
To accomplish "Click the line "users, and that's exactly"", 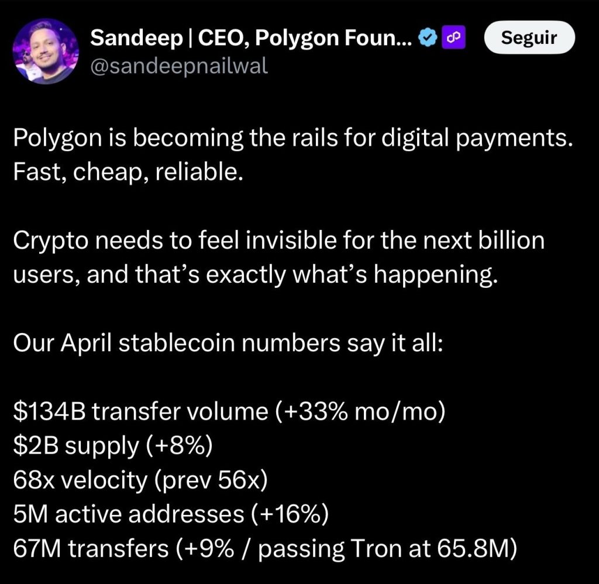I will click(x=255, y=274).
